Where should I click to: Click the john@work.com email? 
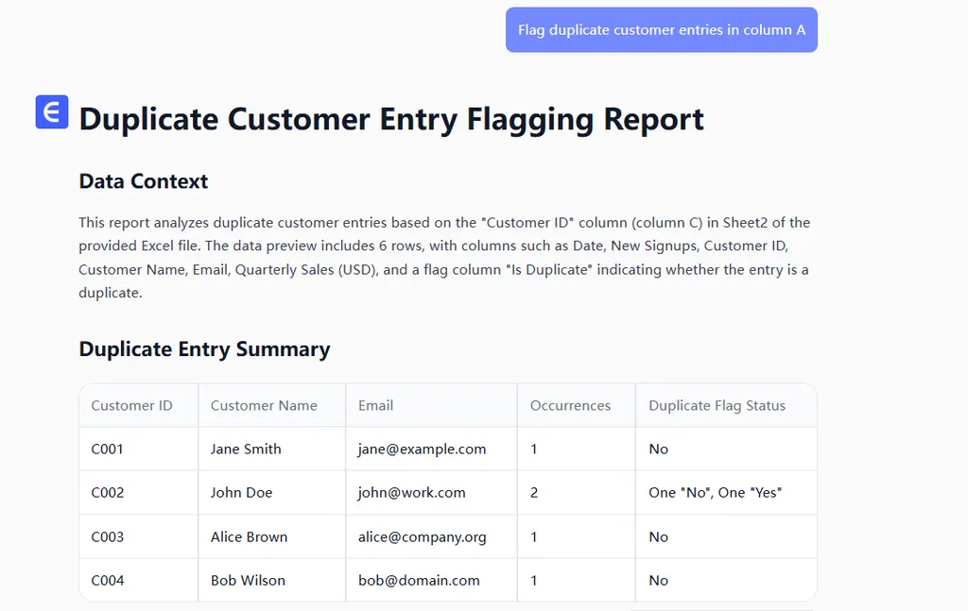click(411, 492)
